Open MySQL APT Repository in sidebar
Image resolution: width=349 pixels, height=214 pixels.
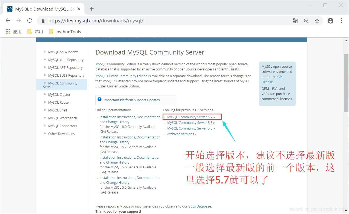tap(65, 67)
